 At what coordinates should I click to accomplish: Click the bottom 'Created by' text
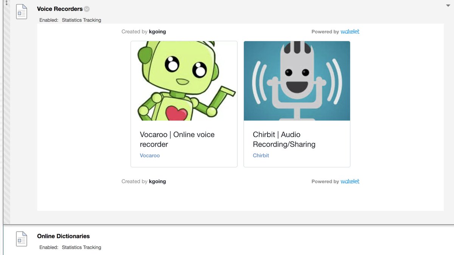point(134,181)
